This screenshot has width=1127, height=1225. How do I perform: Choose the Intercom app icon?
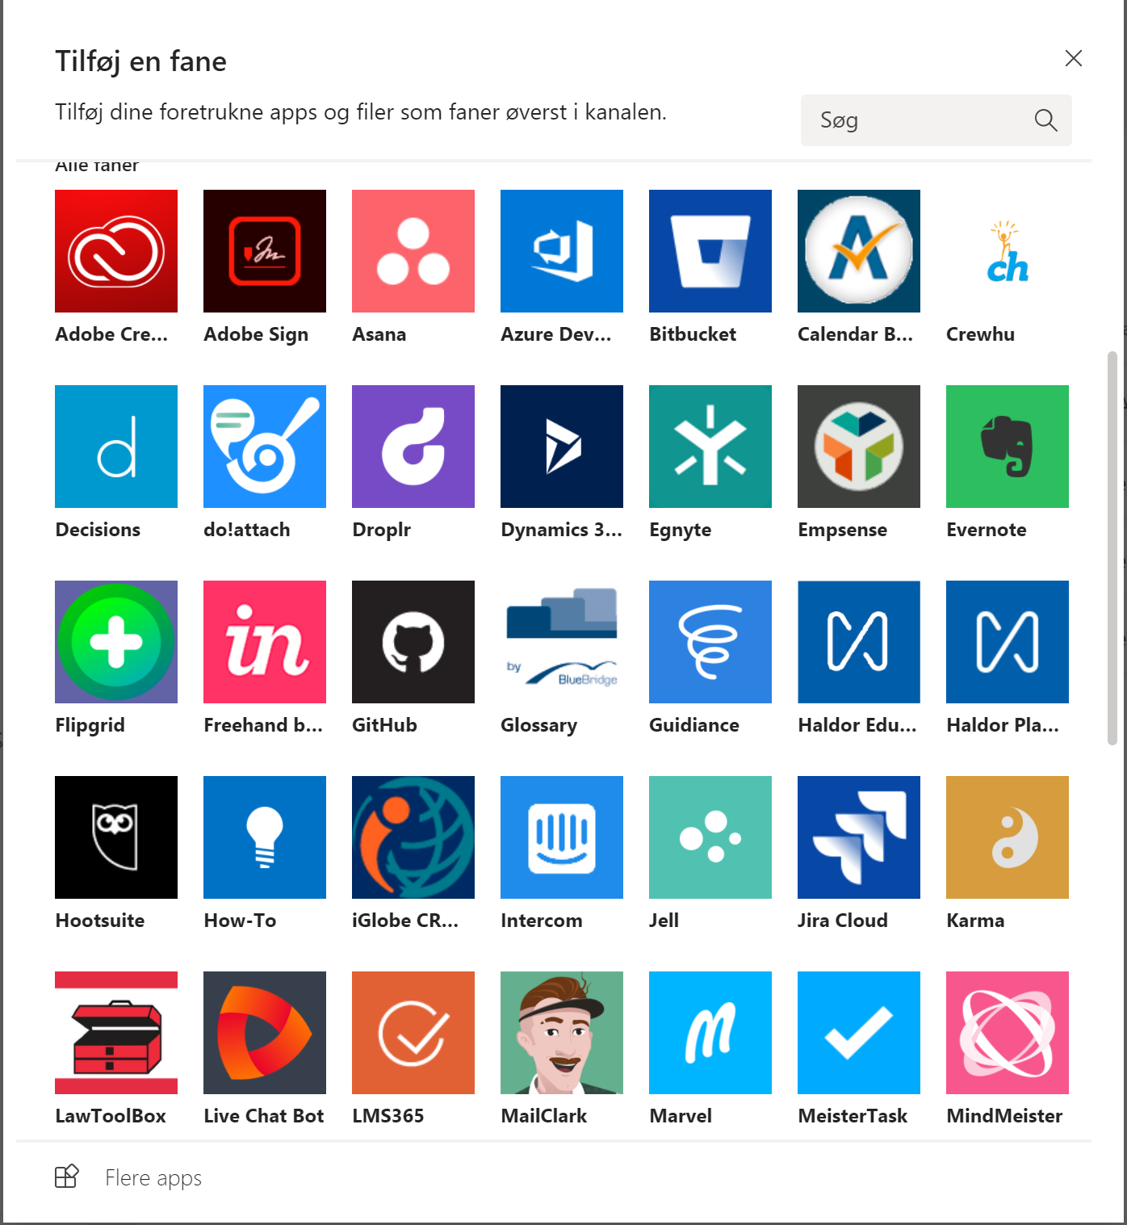point(562,837)
